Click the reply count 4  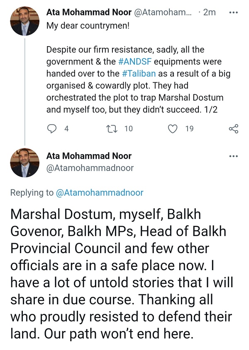[66, 128]
